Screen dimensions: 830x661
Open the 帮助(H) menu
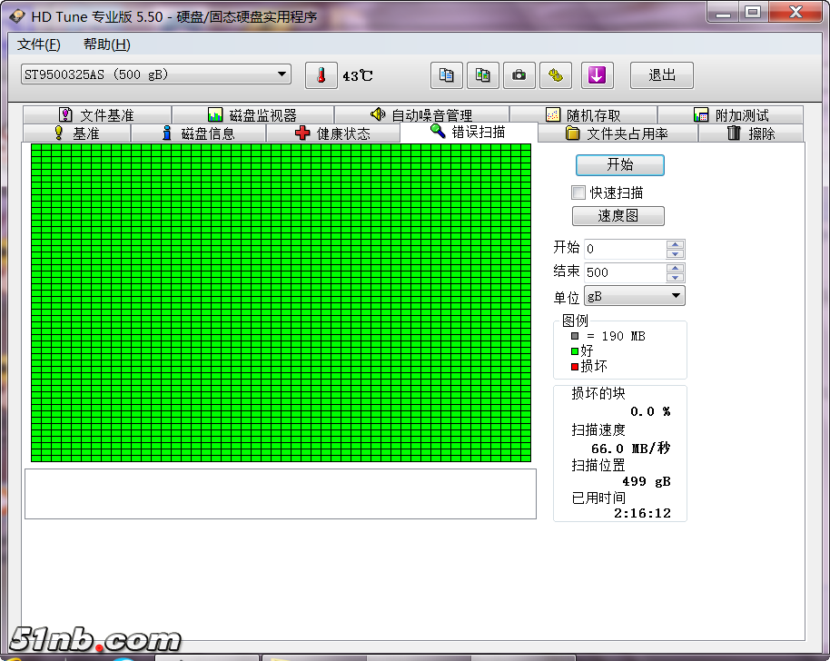tap(106, 44)
